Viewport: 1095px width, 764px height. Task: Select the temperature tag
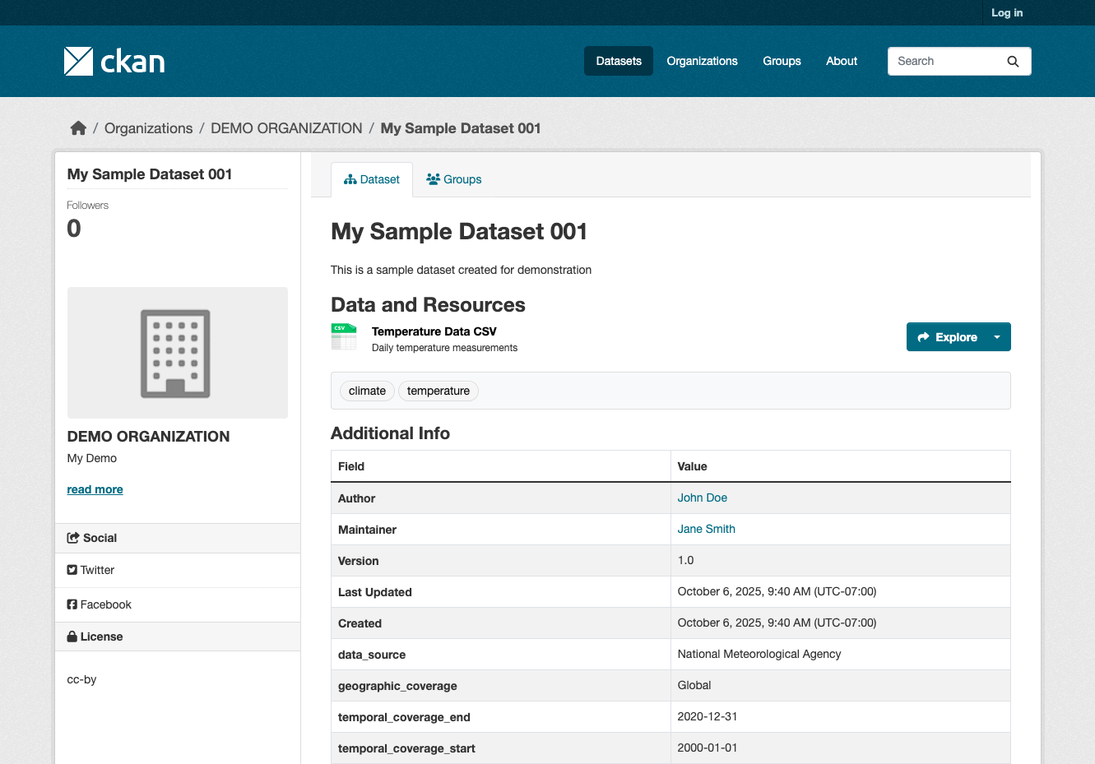(x=438, y=391)
